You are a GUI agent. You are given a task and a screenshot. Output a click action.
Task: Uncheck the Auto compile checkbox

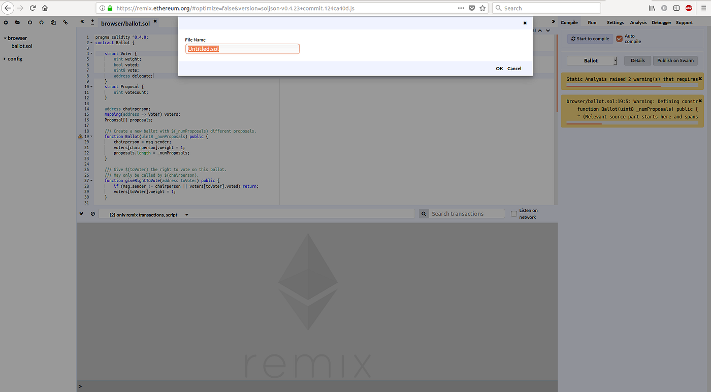(620, 39)
